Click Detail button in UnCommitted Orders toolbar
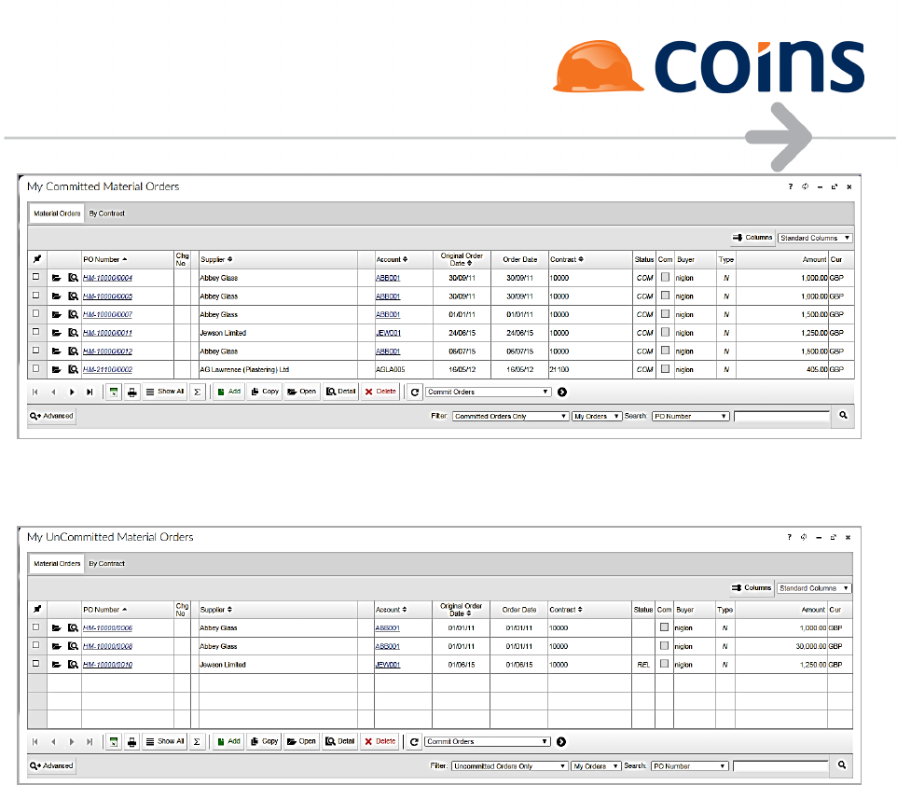Viewport: 897px width, 785px height. 340,742
